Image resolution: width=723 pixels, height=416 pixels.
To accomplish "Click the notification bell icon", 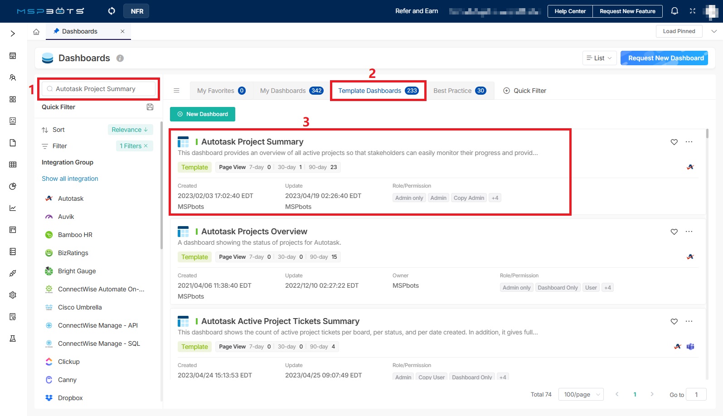I will coord(674,11).
